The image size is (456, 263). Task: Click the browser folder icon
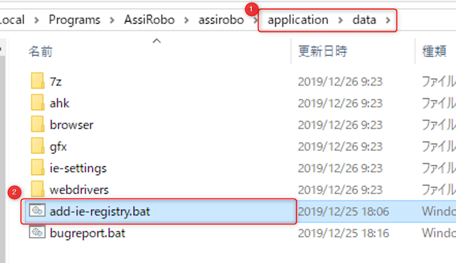point(38,124)
